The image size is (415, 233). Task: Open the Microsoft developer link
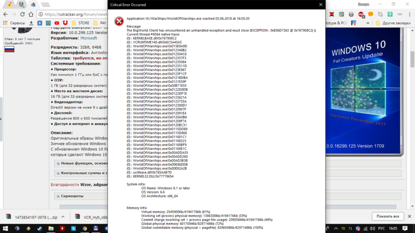(89, 38)
